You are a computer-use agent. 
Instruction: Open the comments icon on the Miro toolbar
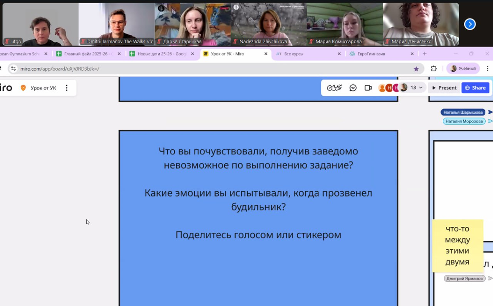[x=352, y=87]
